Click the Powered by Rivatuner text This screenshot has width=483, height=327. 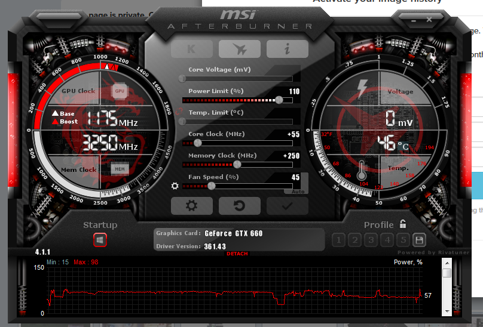[x=433, y=252]
